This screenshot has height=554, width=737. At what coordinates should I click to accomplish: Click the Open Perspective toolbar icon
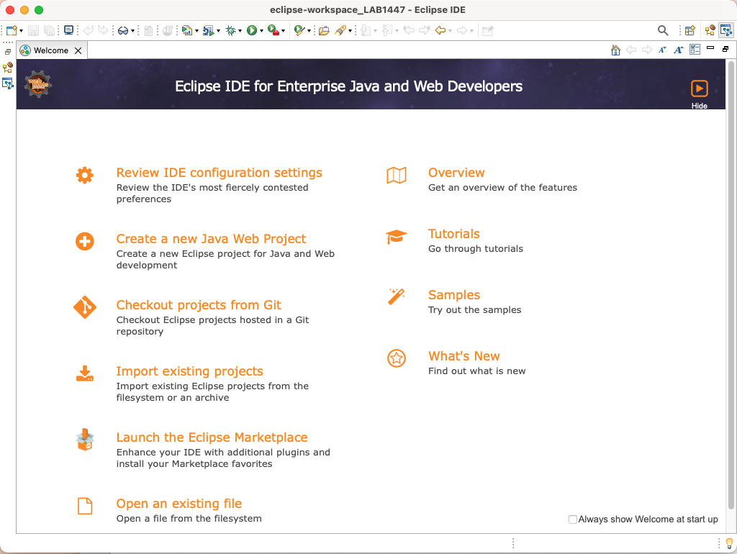tap(690, 30)
